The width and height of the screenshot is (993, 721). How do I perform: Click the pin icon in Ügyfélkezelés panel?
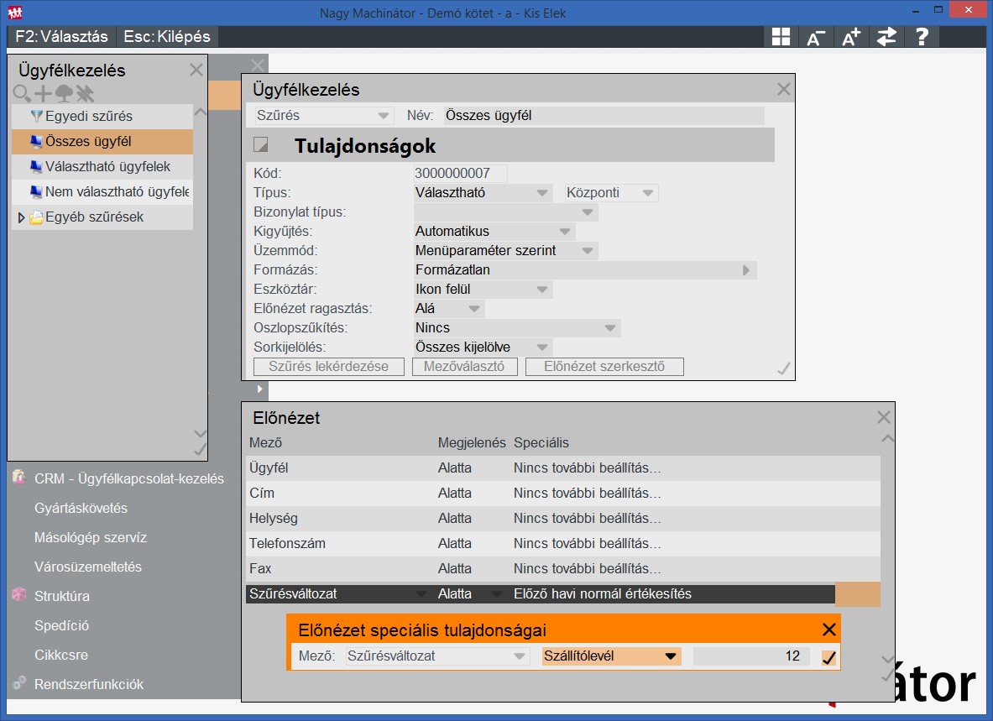(x=85, y=93)
